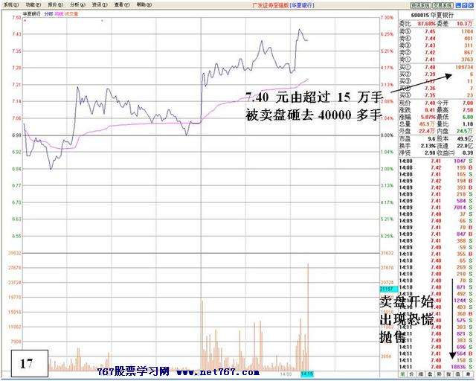
Task: Close the trading software window
Action: click(471, 5)
